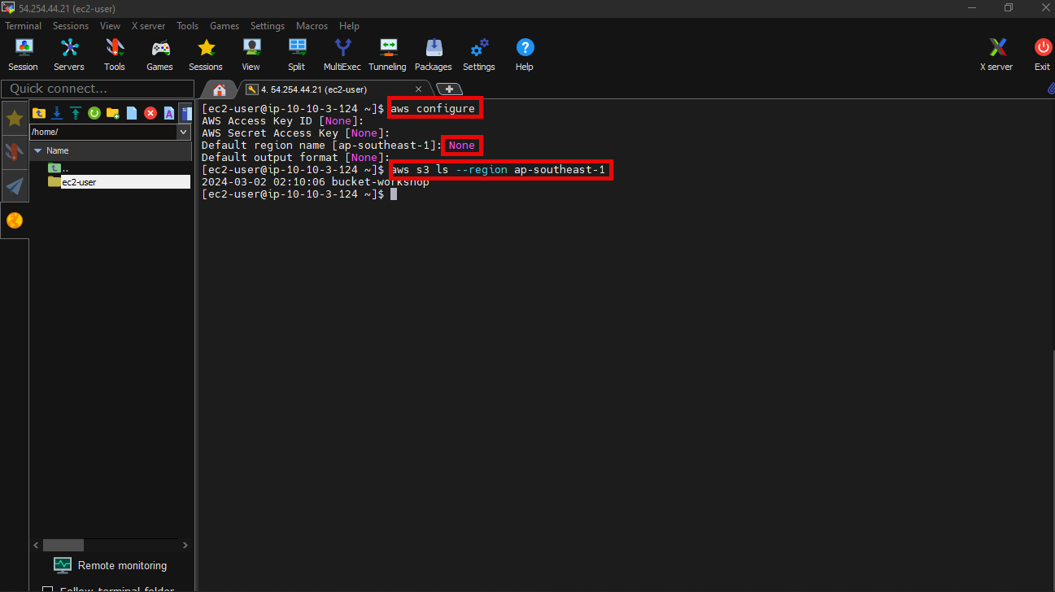Image resolution: width=1055 pixels, height=592 pixels.
Task: Open the View toolbar button
Action: click(x=251, y=55)
